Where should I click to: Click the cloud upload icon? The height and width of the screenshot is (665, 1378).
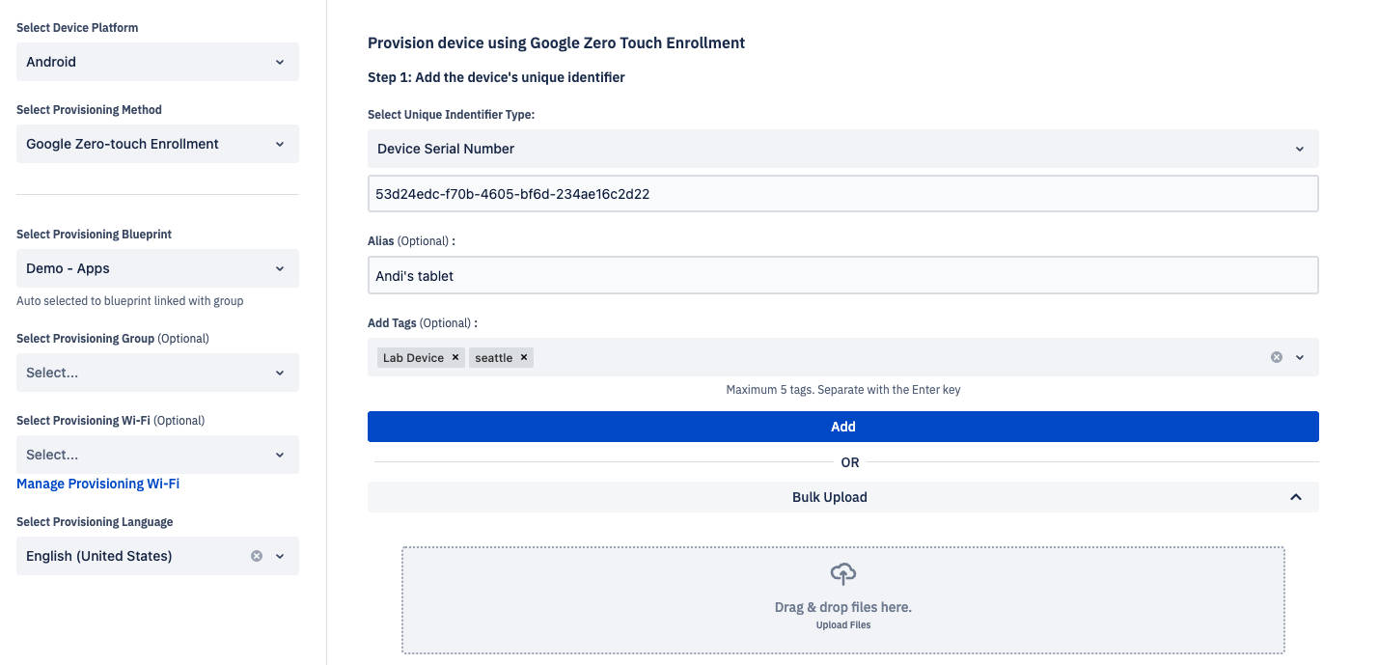[x=843, y=574]
